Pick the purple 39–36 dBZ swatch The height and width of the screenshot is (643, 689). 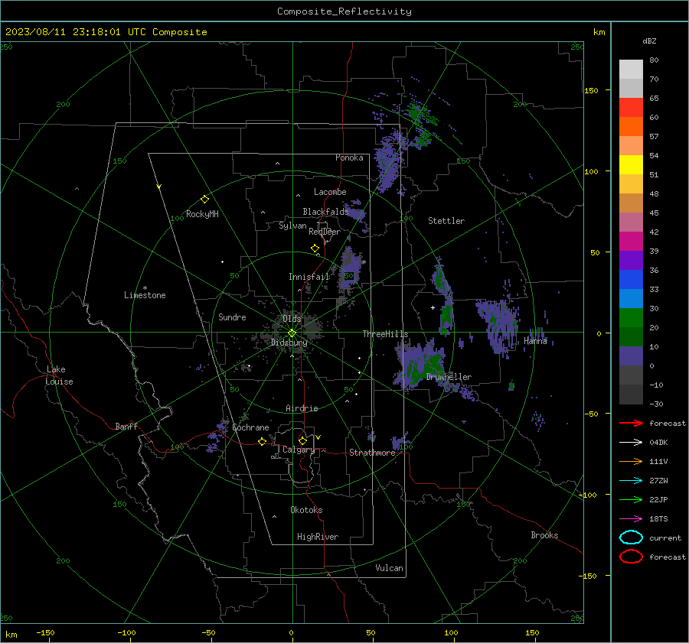pyautogui.click(x=631, y=261)
